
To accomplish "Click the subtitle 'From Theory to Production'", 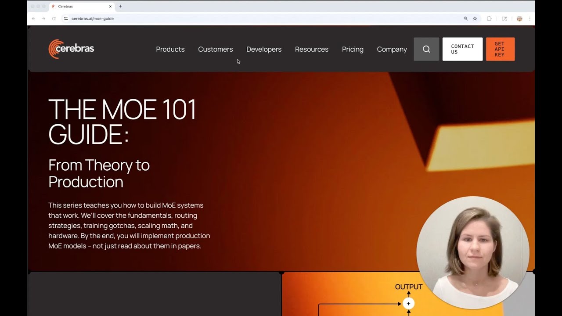I will (x=99, y=173).
